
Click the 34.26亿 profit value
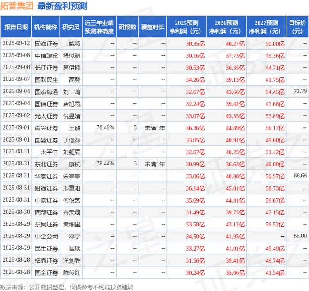coord(196,80)
